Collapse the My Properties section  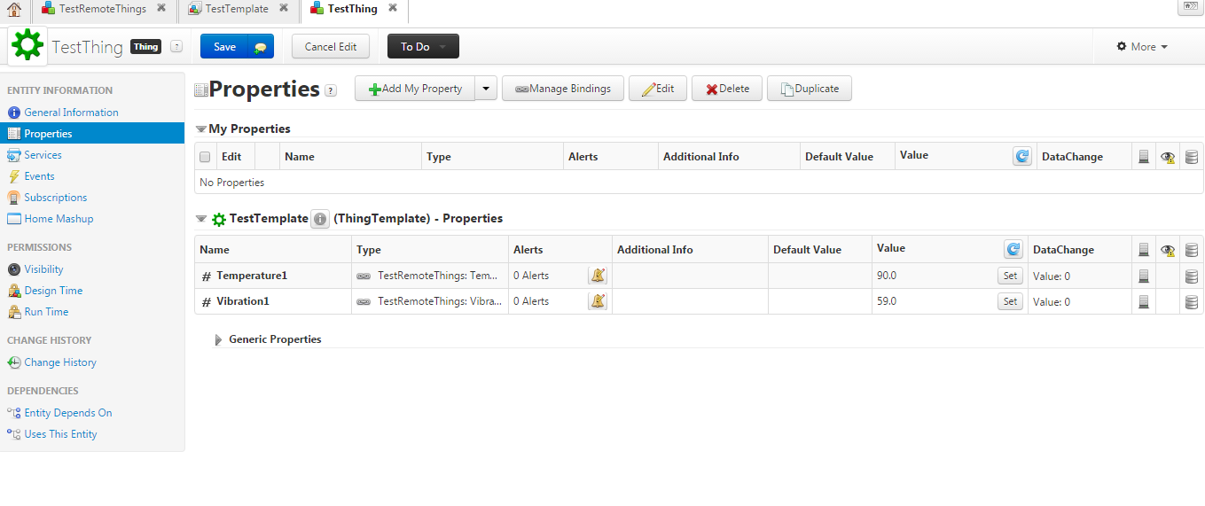[x=201, y=129]
